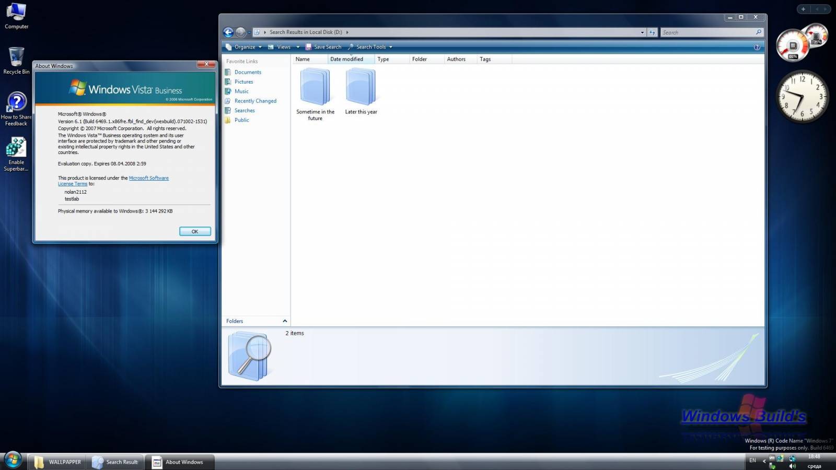Select the 'Sometime in the future' stack
Screen dimensions: 836x470
(x=315, y=94)
